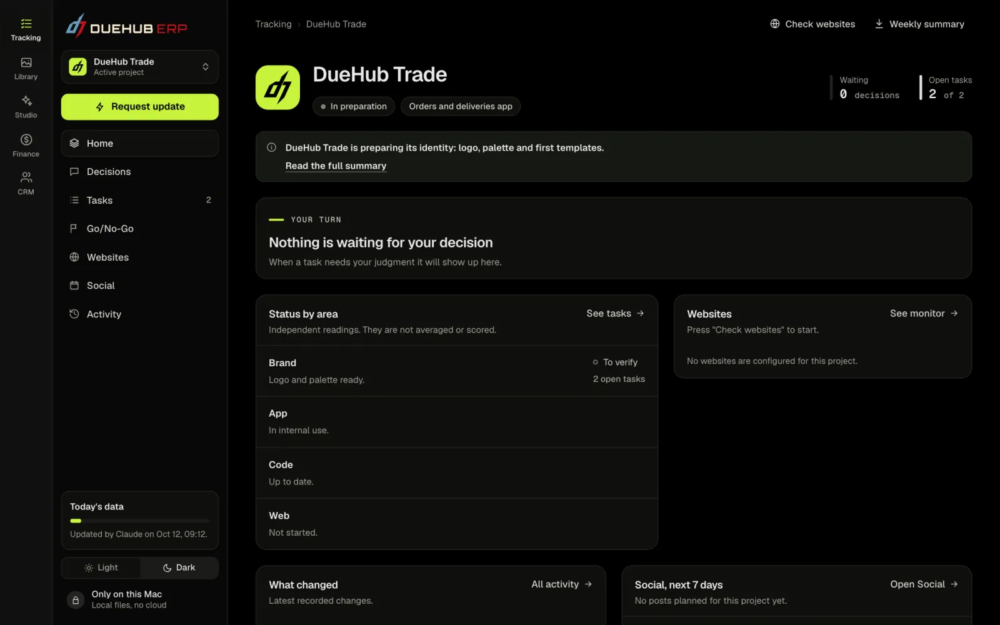Open the Web status row
The height and width of the screenshot is (625, 1000).
tap(457, 524)
